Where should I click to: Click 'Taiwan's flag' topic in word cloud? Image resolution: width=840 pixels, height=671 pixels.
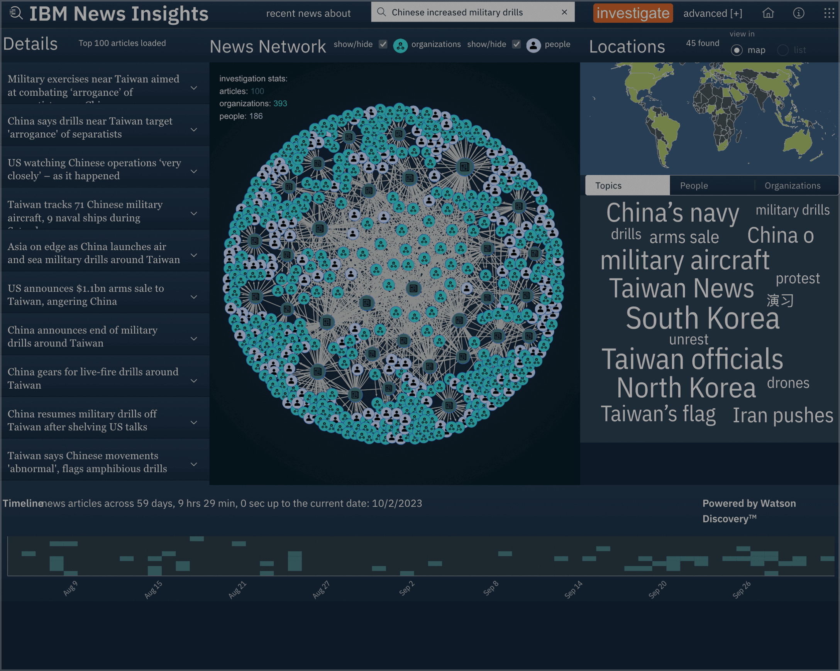click(659, 414)
